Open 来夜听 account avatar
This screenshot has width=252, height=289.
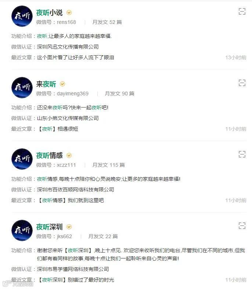(x=22, y=88)
